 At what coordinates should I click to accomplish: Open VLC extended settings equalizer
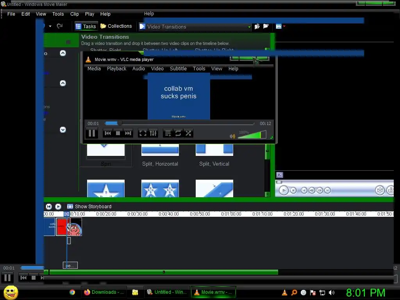coord(153,133)
